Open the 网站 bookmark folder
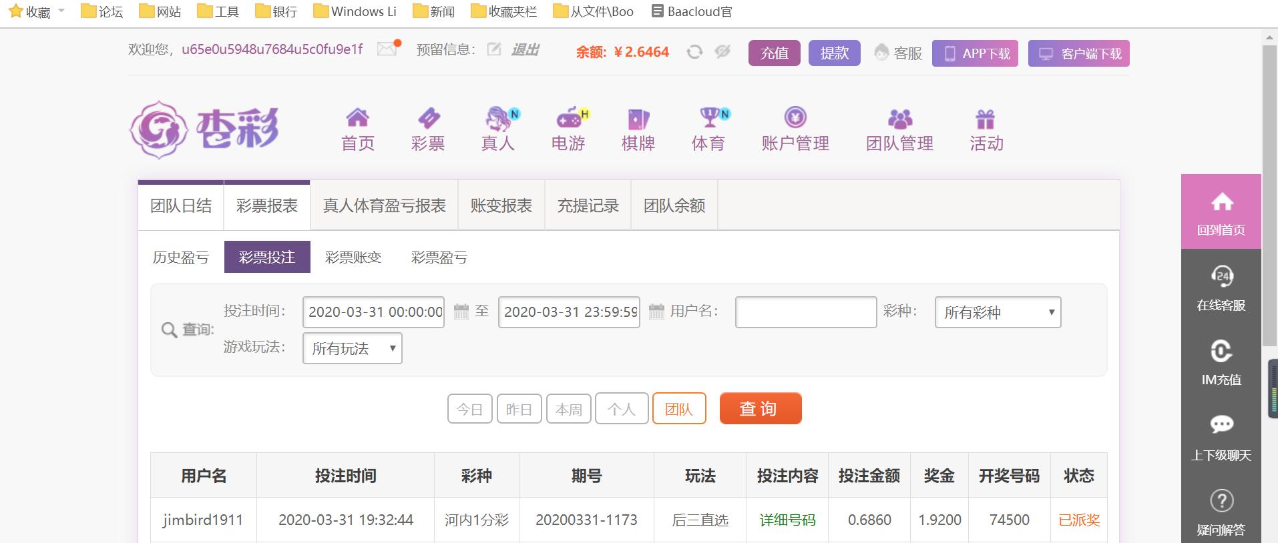Screen dimensions: 1278x543 (x=160, y=11)
